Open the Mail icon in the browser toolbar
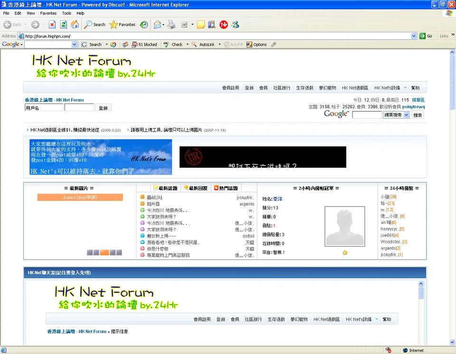This screenshot has width=456, height=354. coord(157,24)
